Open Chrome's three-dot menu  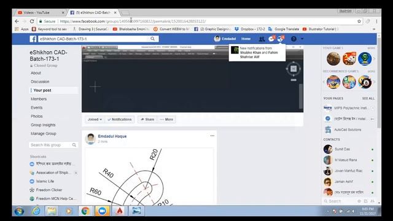pos(376,21)
